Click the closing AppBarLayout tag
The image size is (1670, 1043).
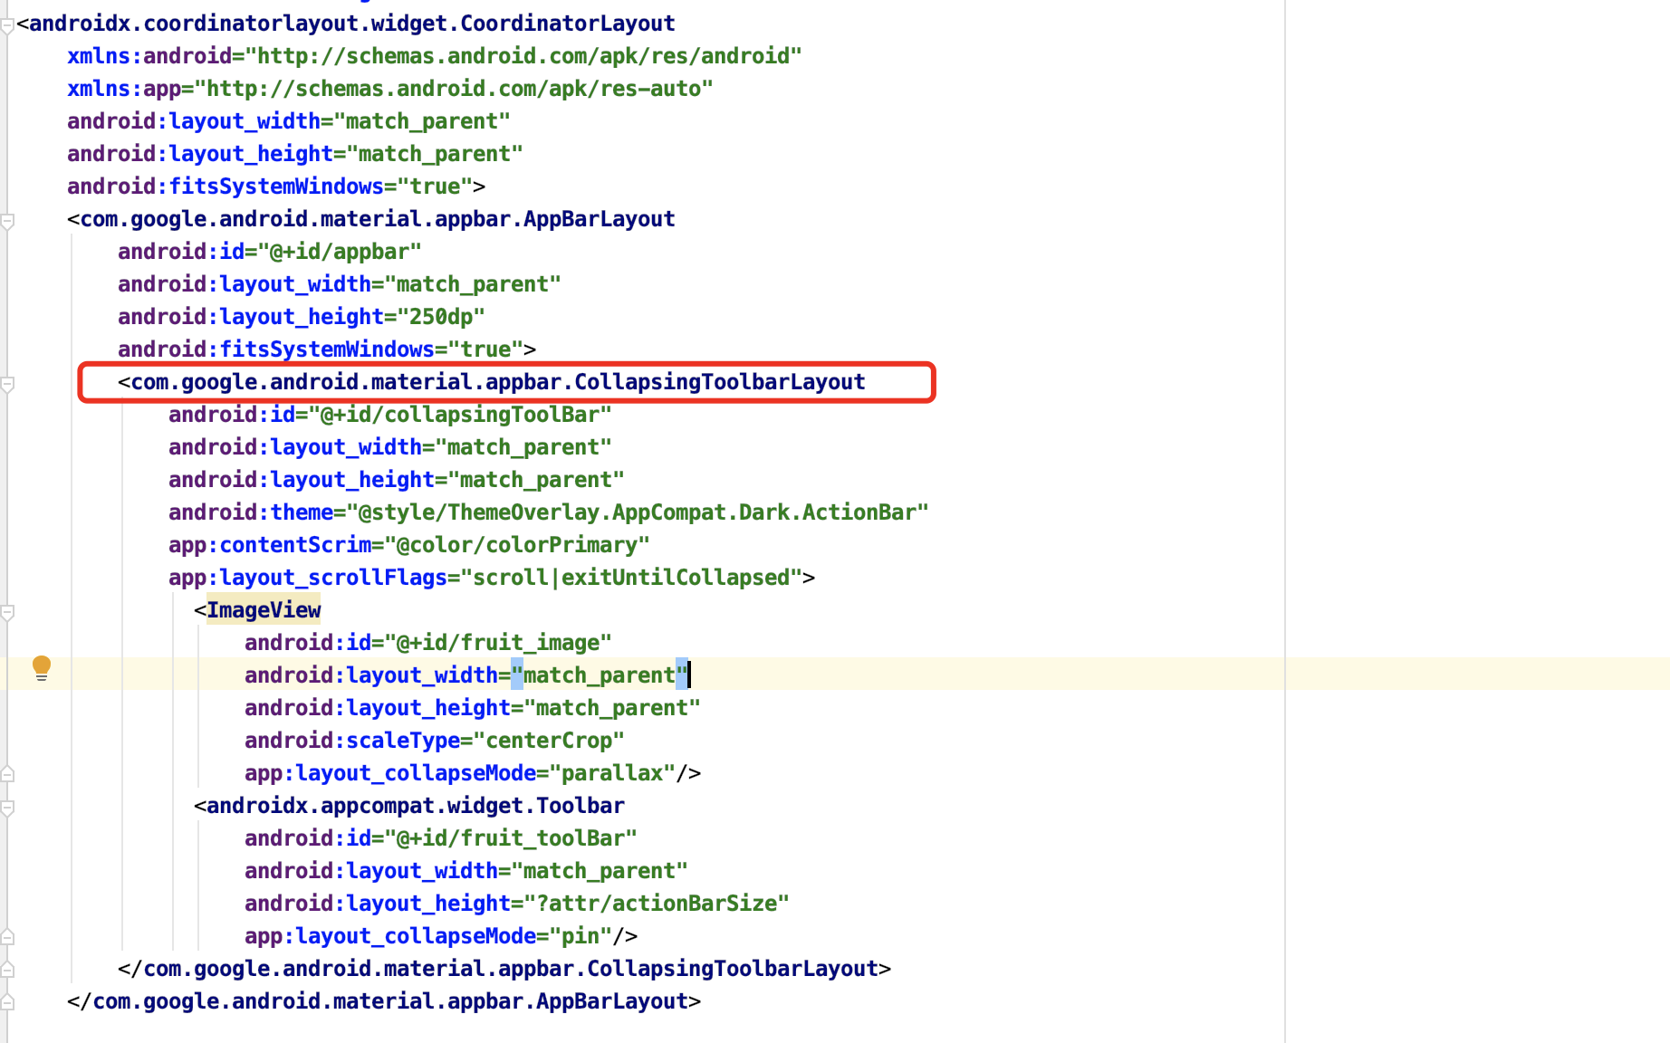click(384, 1001)
